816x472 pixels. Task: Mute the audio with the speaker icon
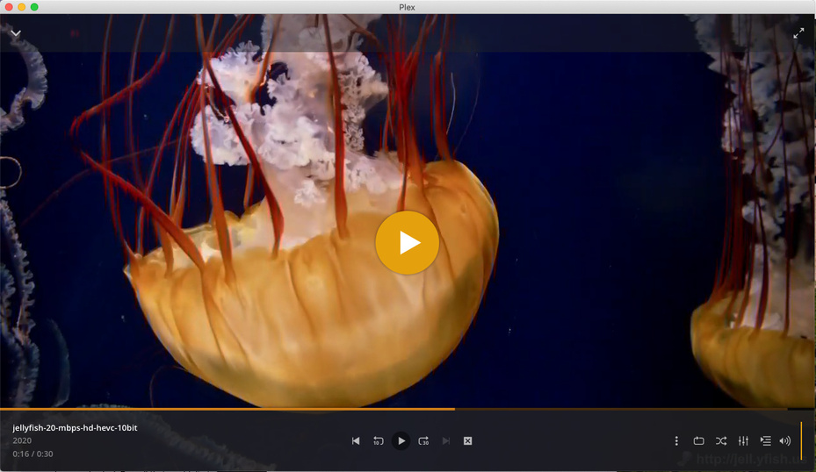click(785, 440)
